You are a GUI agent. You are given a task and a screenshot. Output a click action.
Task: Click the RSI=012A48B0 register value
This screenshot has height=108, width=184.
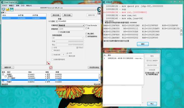(x=112, y=38)
